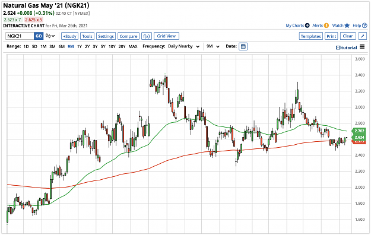
Task: Click the green 2.702 moving average label
Action: pos(359,131)
